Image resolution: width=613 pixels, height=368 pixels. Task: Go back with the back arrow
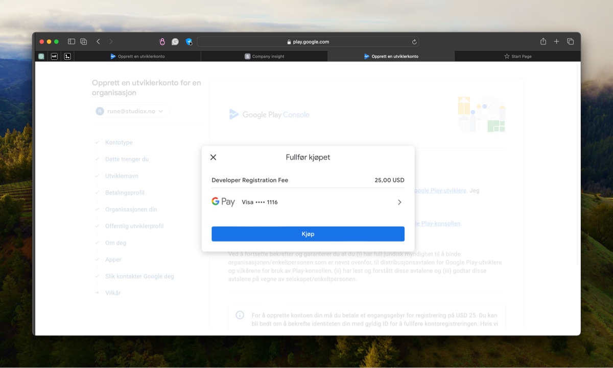[98, 42]
